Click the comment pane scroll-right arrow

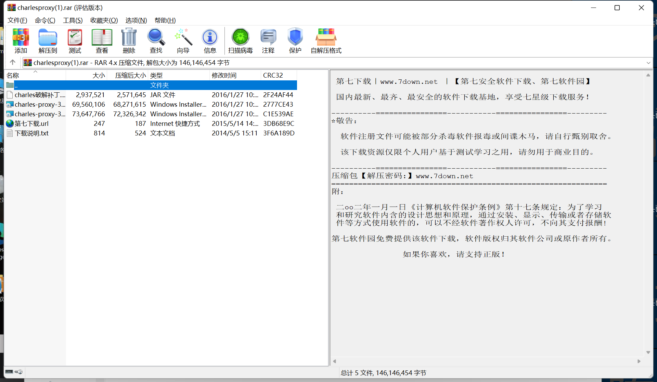639,361
